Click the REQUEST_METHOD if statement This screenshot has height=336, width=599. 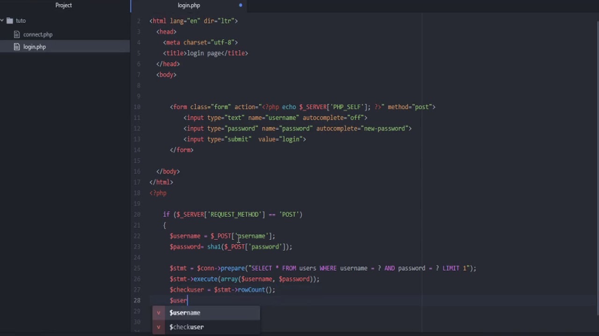[x=233, y=214]
